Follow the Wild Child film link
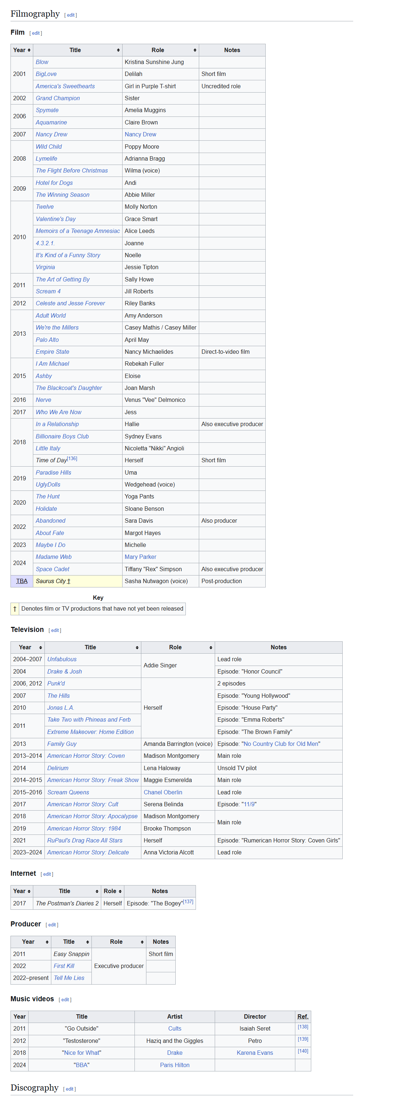The image size is (398, 1100). tap(49, 146)
